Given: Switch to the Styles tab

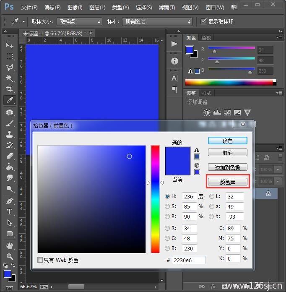Looking at the screenshot, I should [x=207, y=93].
